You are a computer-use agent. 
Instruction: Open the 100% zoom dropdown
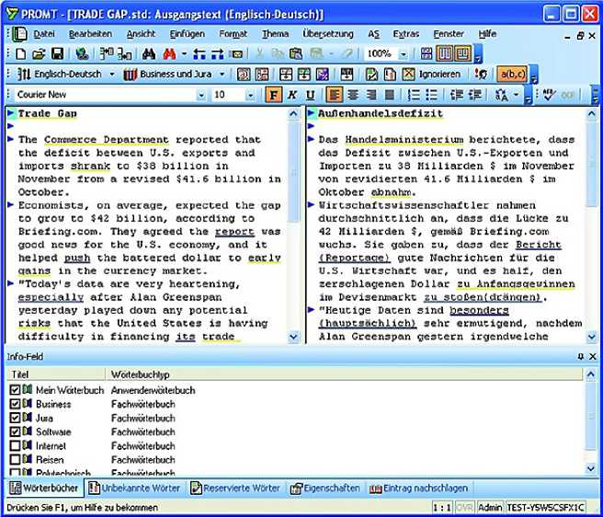click(x=404, y=54)
